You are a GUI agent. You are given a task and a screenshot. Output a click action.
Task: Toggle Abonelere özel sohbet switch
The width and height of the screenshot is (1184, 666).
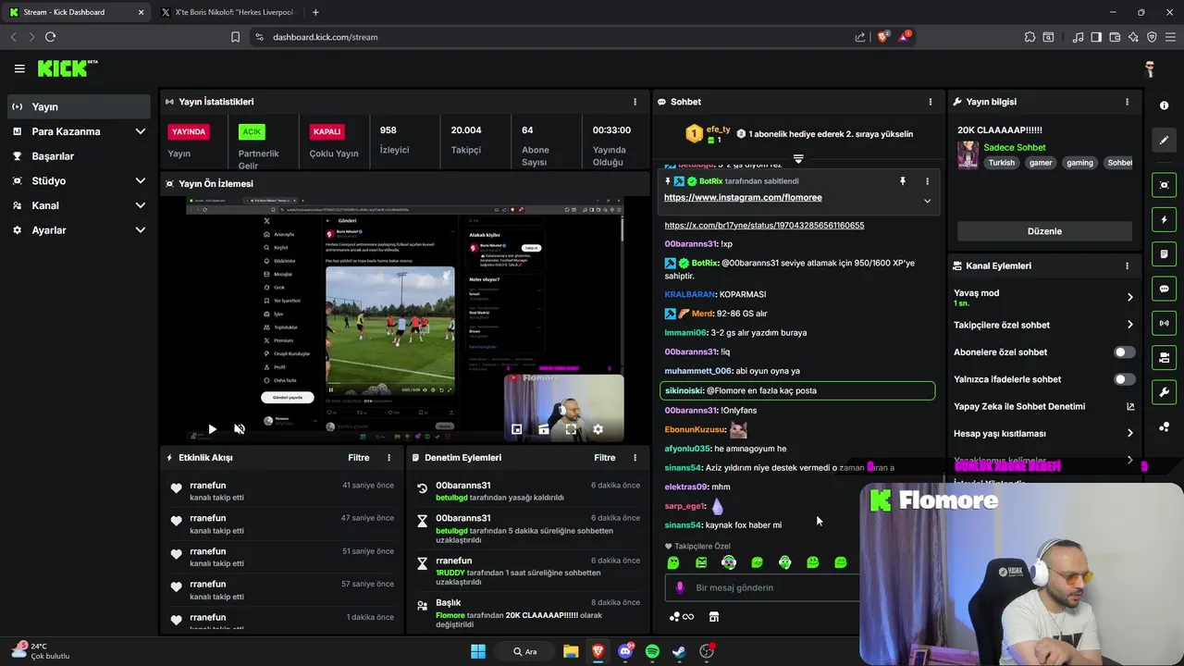point(1124,352)
